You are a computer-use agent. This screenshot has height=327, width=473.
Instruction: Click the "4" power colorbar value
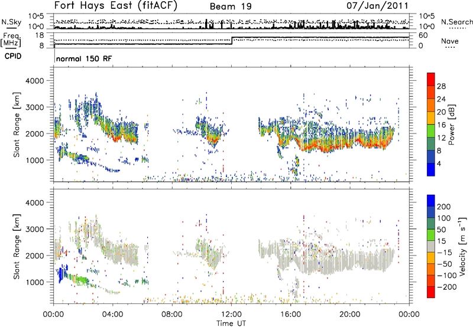439,163
